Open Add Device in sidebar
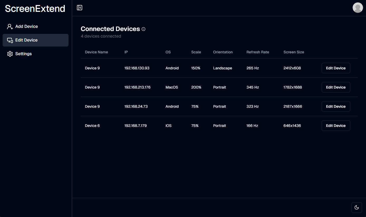 point(36,27)
